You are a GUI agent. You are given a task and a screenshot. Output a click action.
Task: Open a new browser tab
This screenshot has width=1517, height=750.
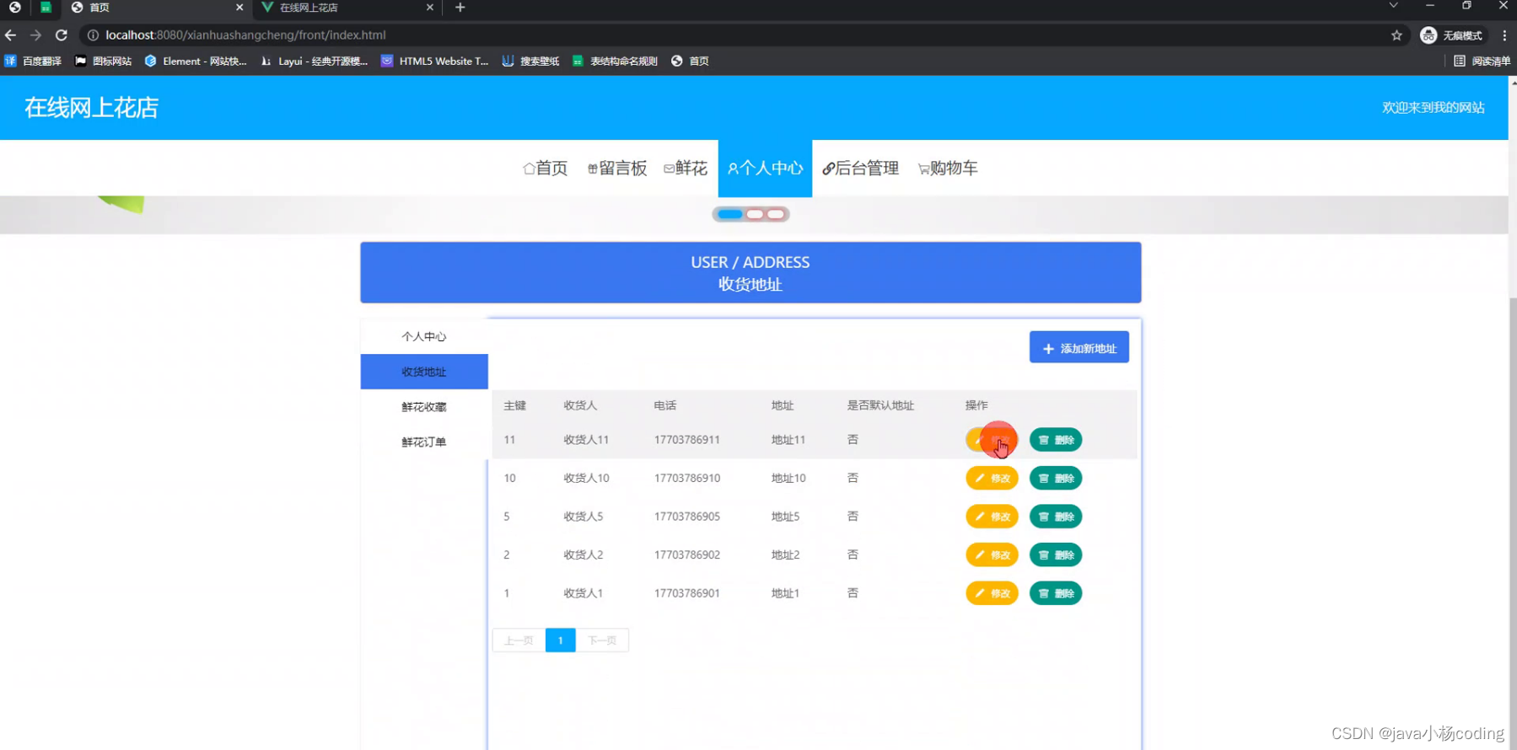click(460, 8)
